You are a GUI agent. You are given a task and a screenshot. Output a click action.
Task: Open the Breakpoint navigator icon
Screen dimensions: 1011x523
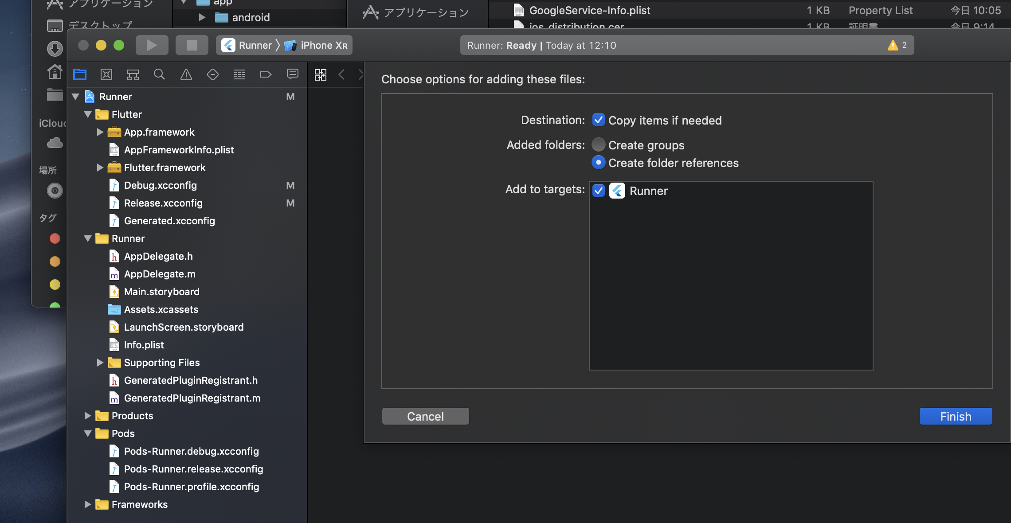point(266,74)
